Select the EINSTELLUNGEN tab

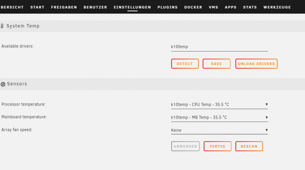click(x=132, y=7)
